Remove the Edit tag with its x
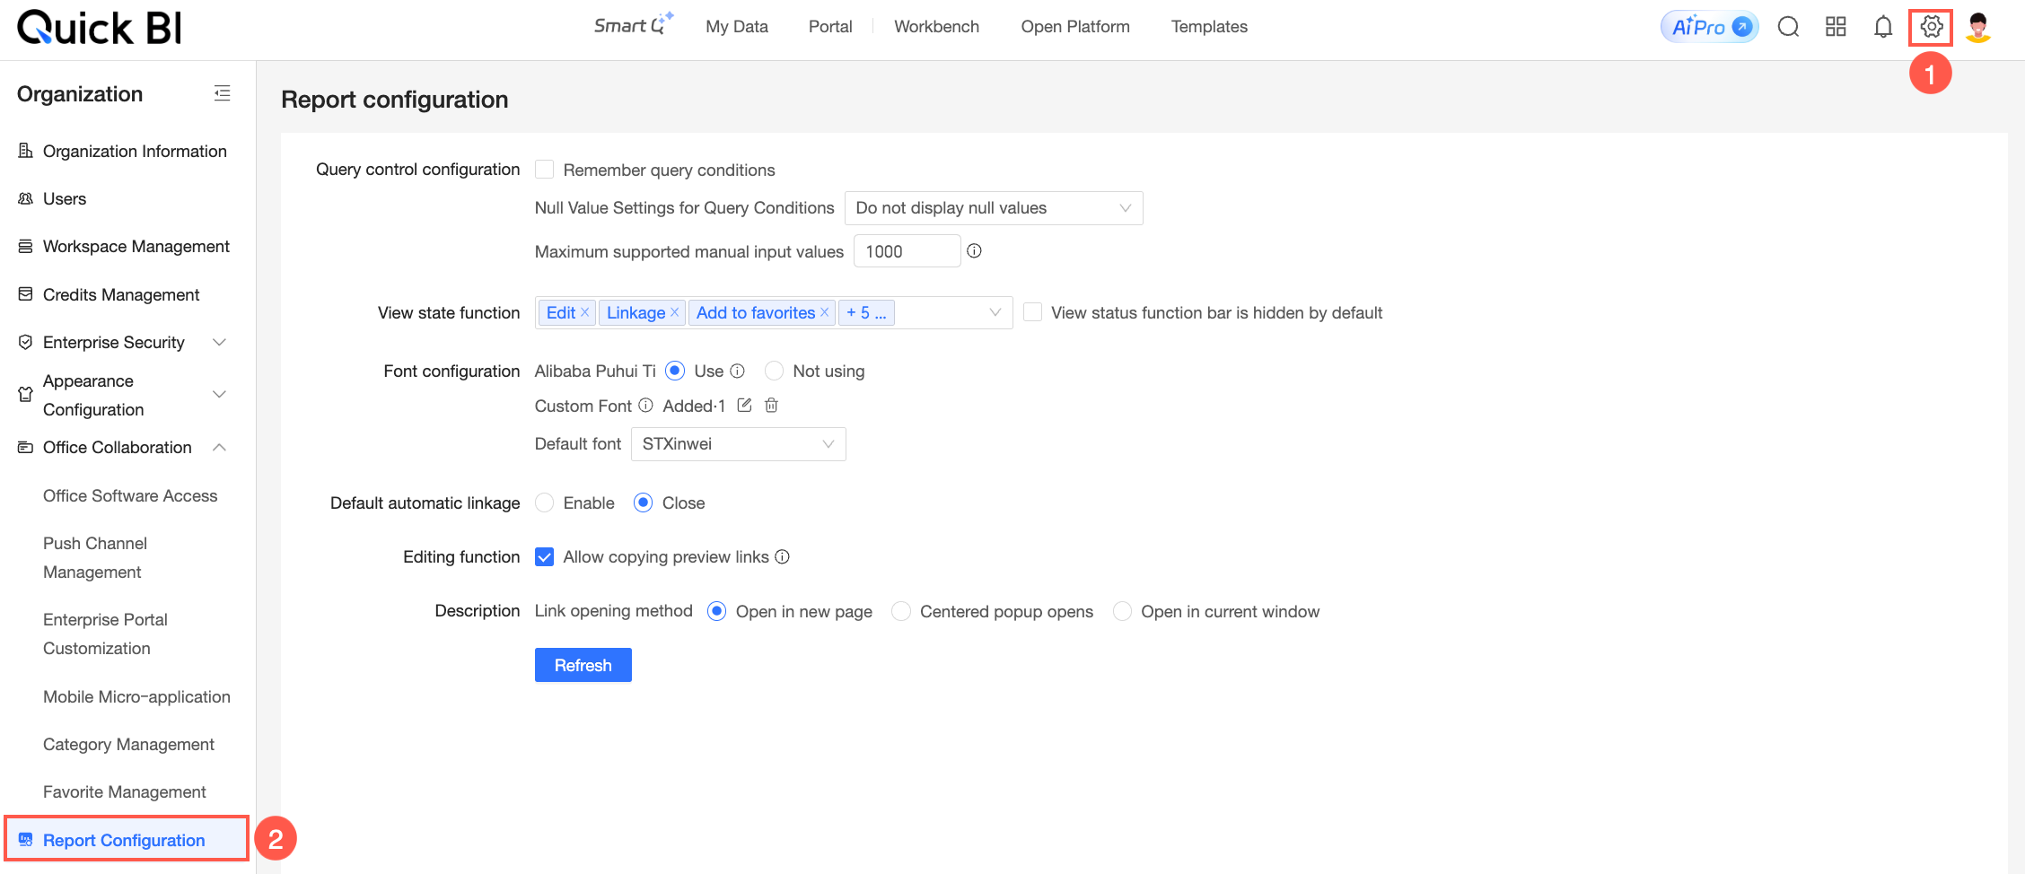 (584, 312)
